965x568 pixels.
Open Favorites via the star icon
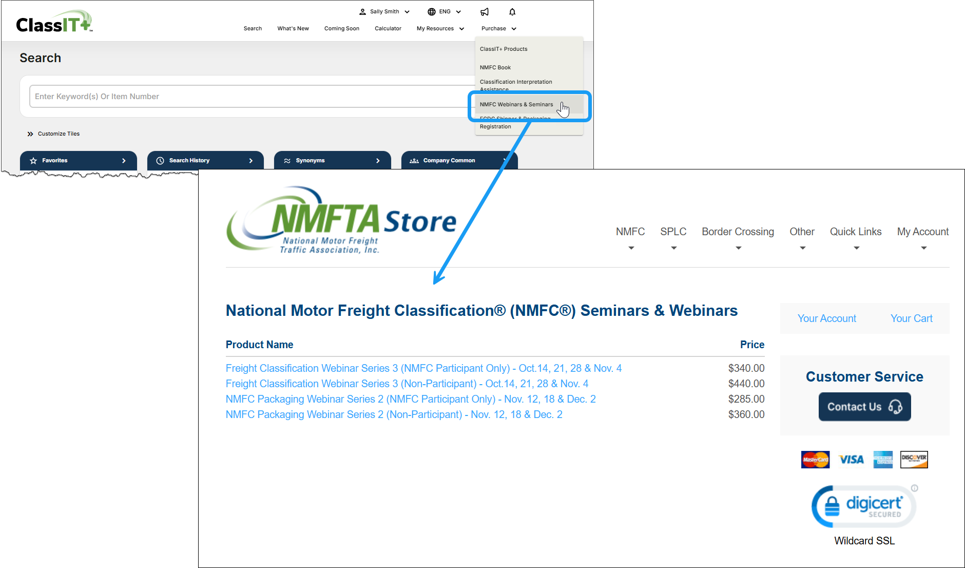coord(33,160)
